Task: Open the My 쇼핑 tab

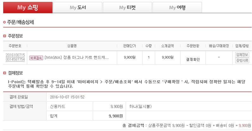Action: (28, 7)
